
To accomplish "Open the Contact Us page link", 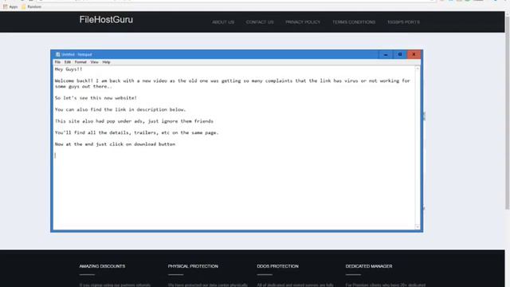I will pos(260,22).
